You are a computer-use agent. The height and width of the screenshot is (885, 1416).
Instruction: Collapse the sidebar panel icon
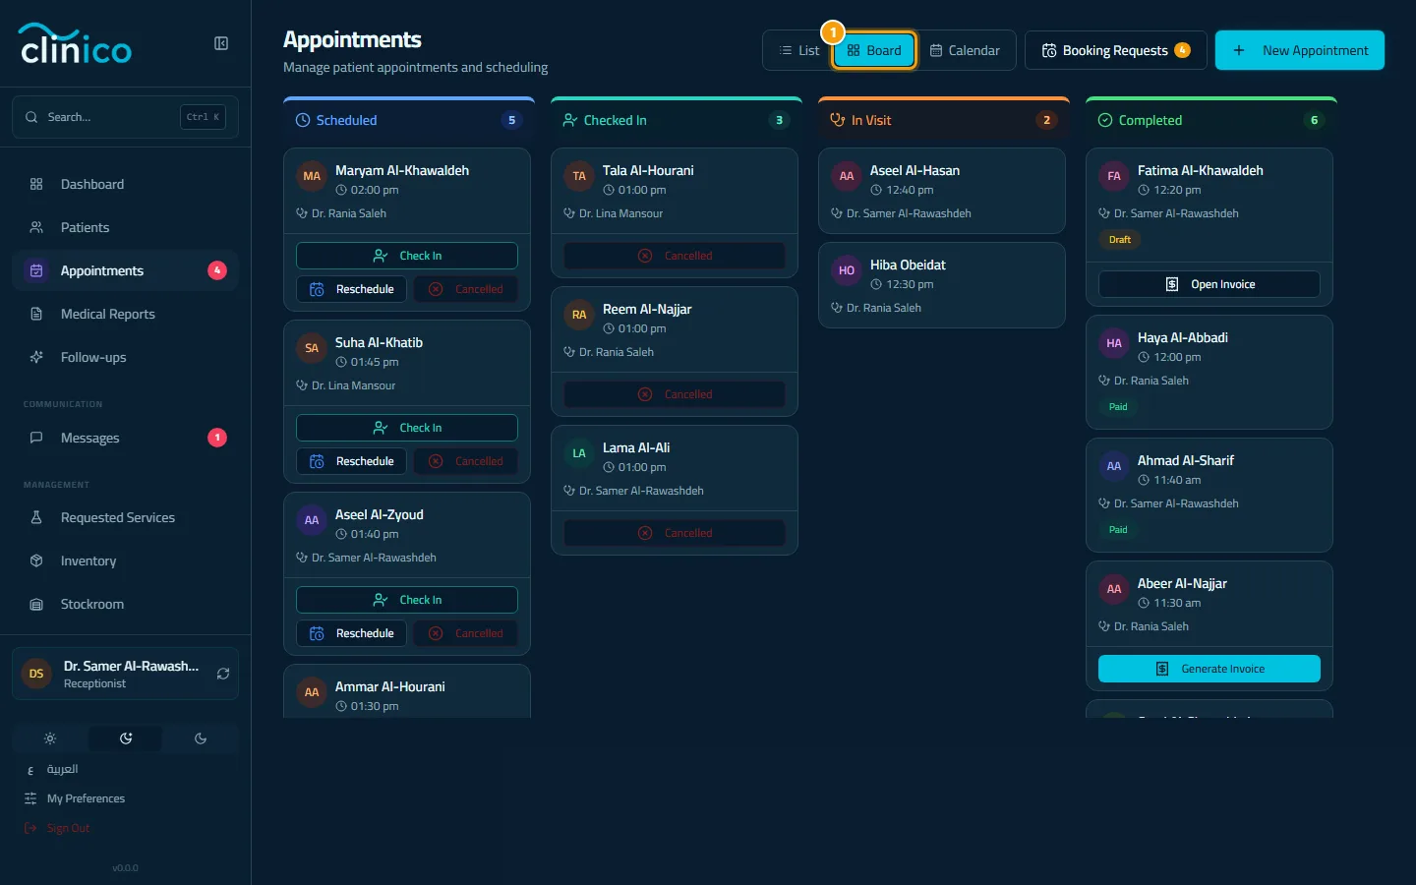(x=221, y=43)
